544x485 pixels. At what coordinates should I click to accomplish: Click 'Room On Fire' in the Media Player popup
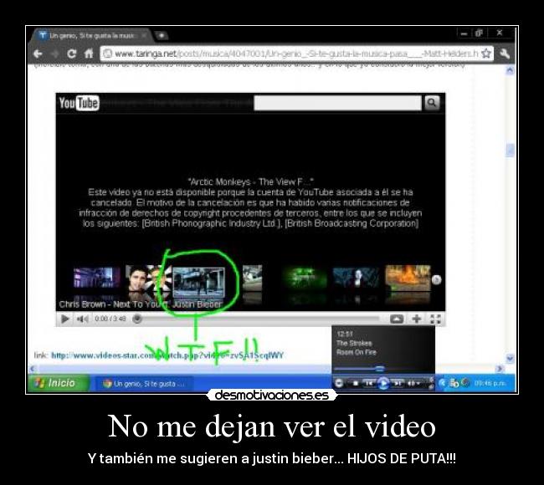[357, 352]
